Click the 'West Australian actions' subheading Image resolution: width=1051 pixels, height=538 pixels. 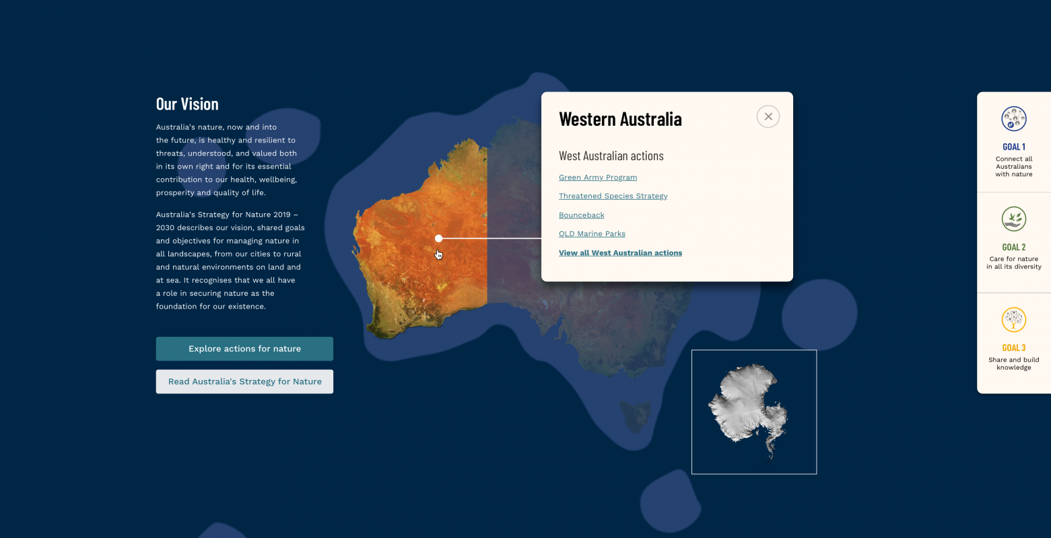(611, 156)
